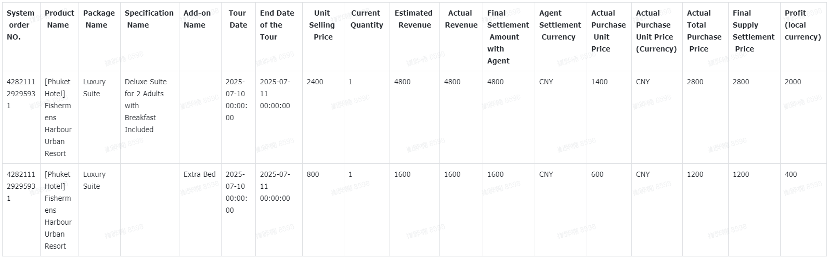The height and width of the screenshot is (258, 829).
Task: Select the 2000 profit cell
Action: click(793, 82)
